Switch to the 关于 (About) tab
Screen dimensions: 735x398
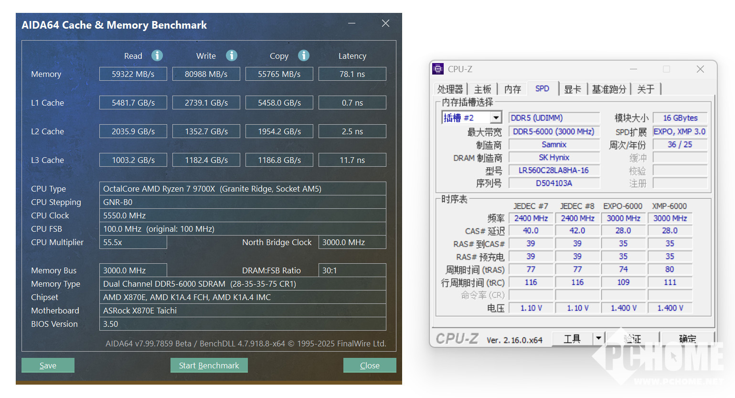[x=646, y=89]
